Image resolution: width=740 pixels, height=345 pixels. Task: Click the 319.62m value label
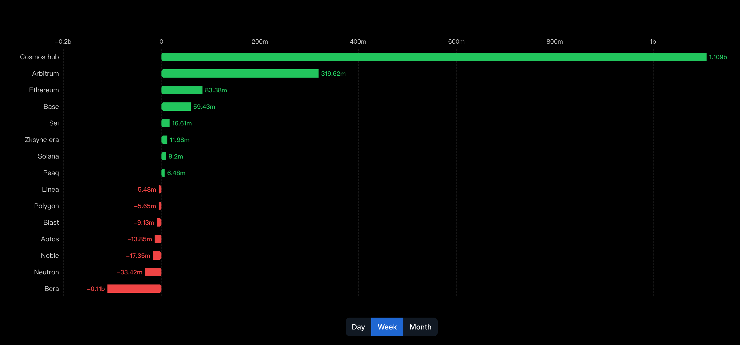point(333,74)
